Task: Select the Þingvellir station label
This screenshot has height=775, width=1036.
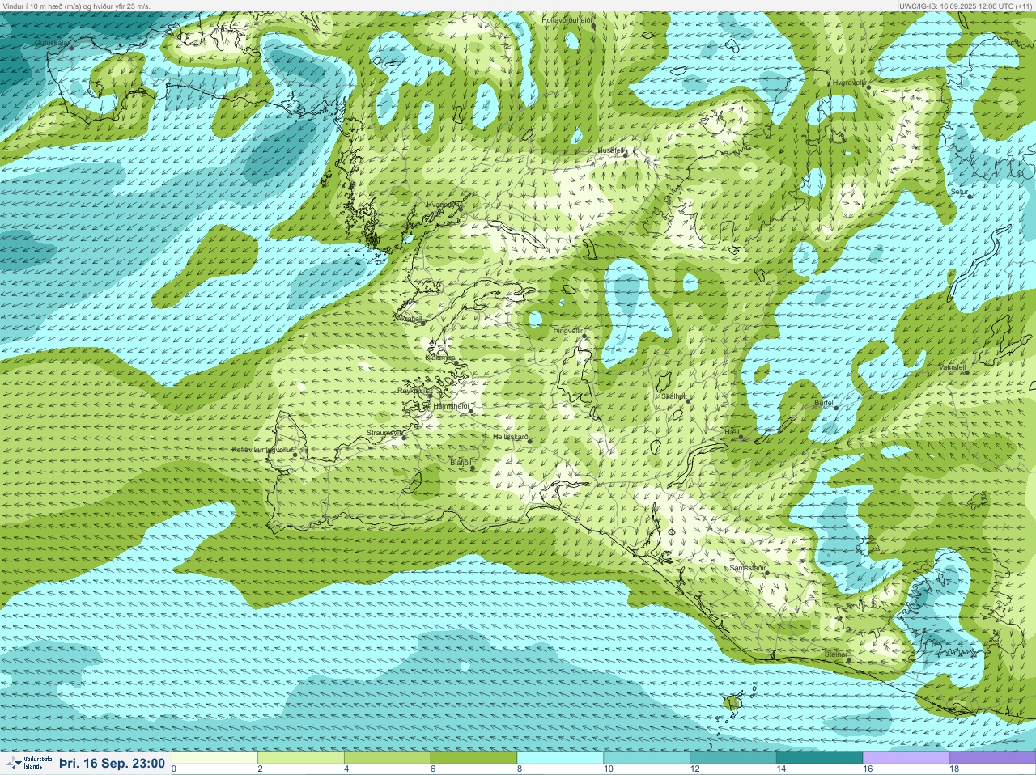Action: click(567, 330)
